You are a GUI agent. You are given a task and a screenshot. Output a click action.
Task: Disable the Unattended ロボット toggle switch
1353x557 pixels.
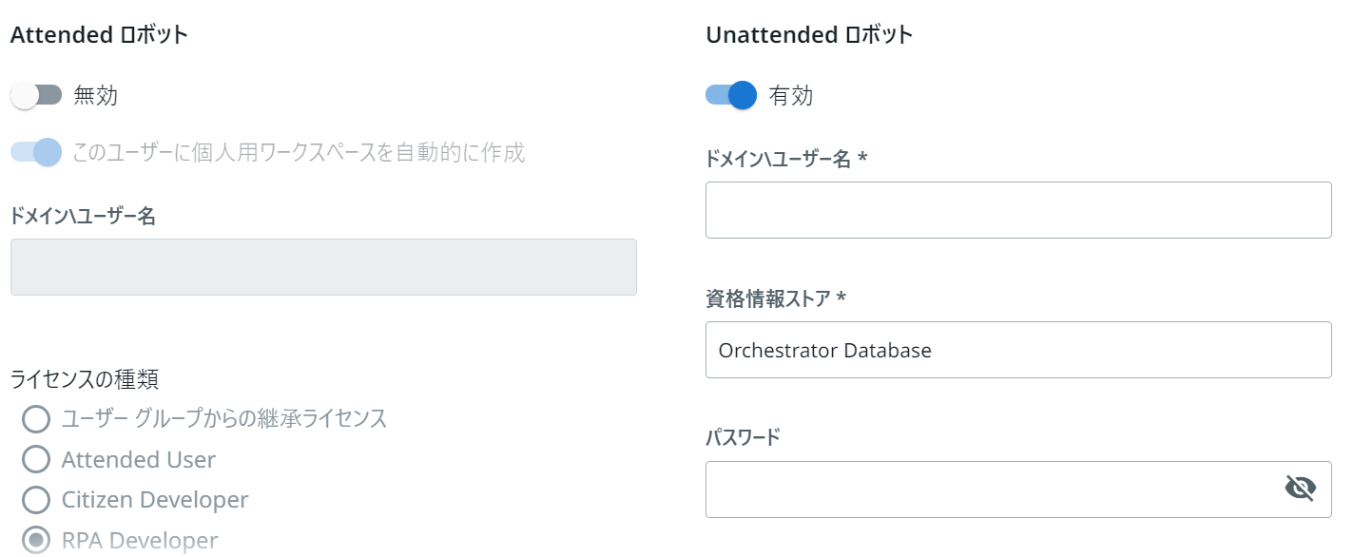coord(731,95)
